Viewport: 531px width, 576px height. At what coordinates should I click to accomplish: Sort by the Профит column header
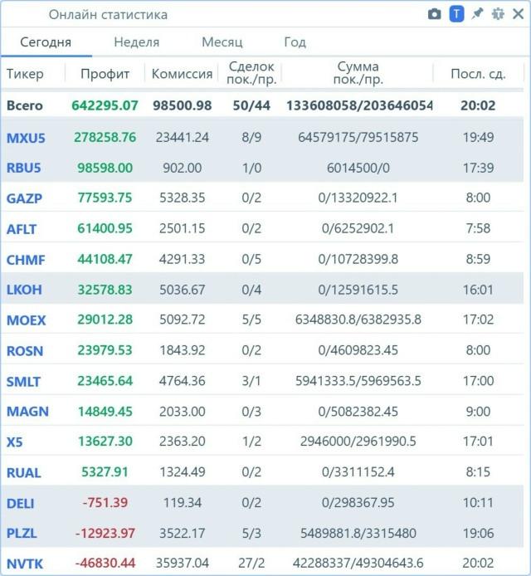point(105,74)
